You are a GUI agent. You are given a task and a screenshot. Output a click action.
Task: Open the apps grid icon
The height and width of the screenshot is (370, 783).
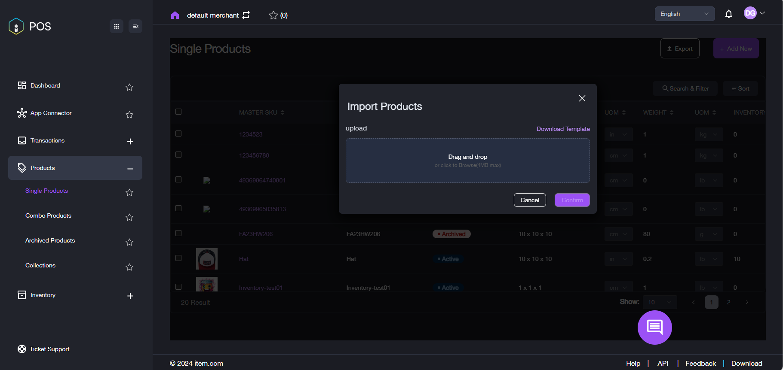coord(117,26)
